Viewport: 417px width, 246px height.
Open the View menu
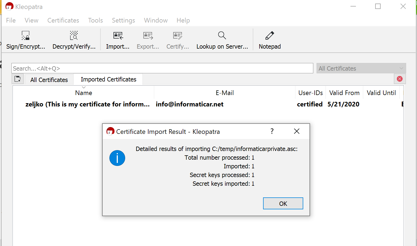click(x=31, y=20)
